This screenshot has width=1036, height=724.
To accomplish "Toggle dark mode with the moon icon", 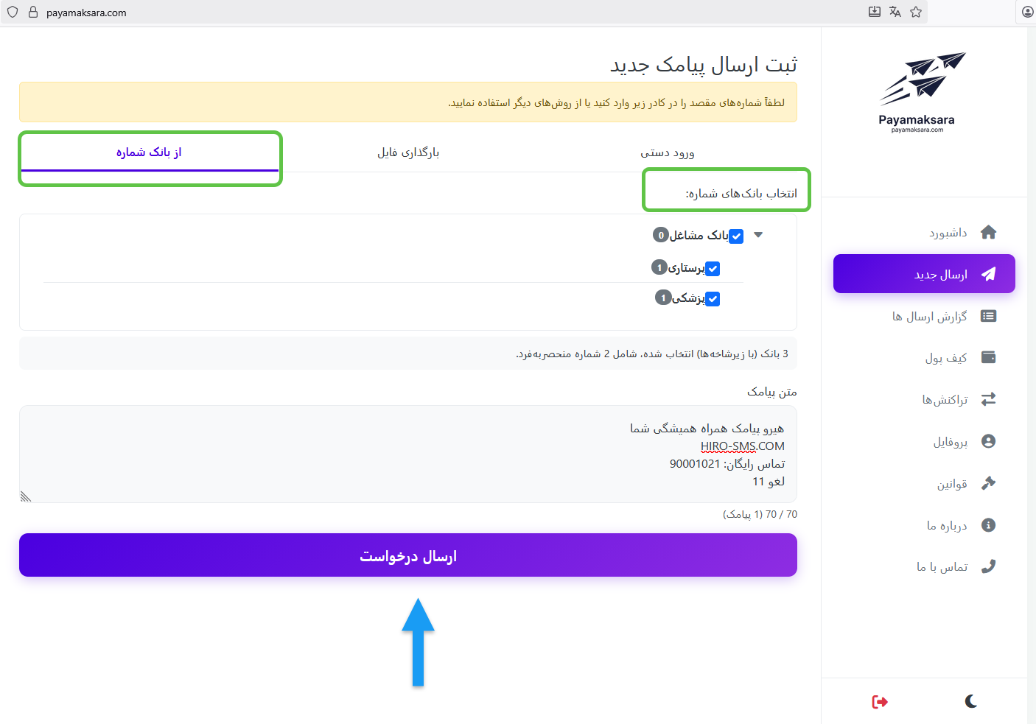I will 970,702.
